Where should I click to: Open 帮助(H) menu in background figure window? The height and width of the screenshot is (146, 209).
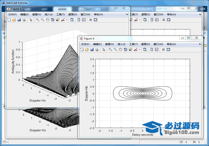172,14
